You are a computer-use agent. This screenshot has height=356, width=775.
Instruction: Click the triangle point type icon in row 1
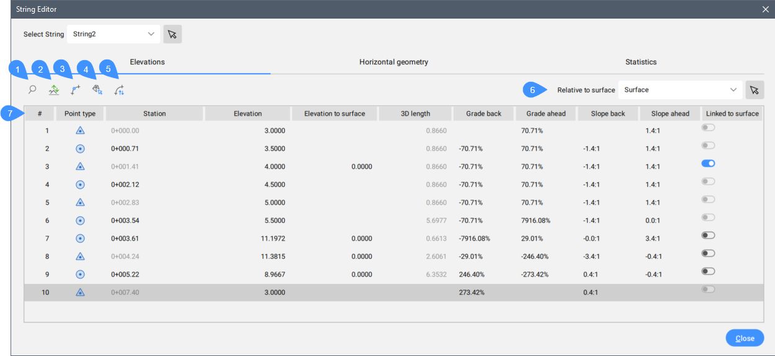(x=80, y=131)
